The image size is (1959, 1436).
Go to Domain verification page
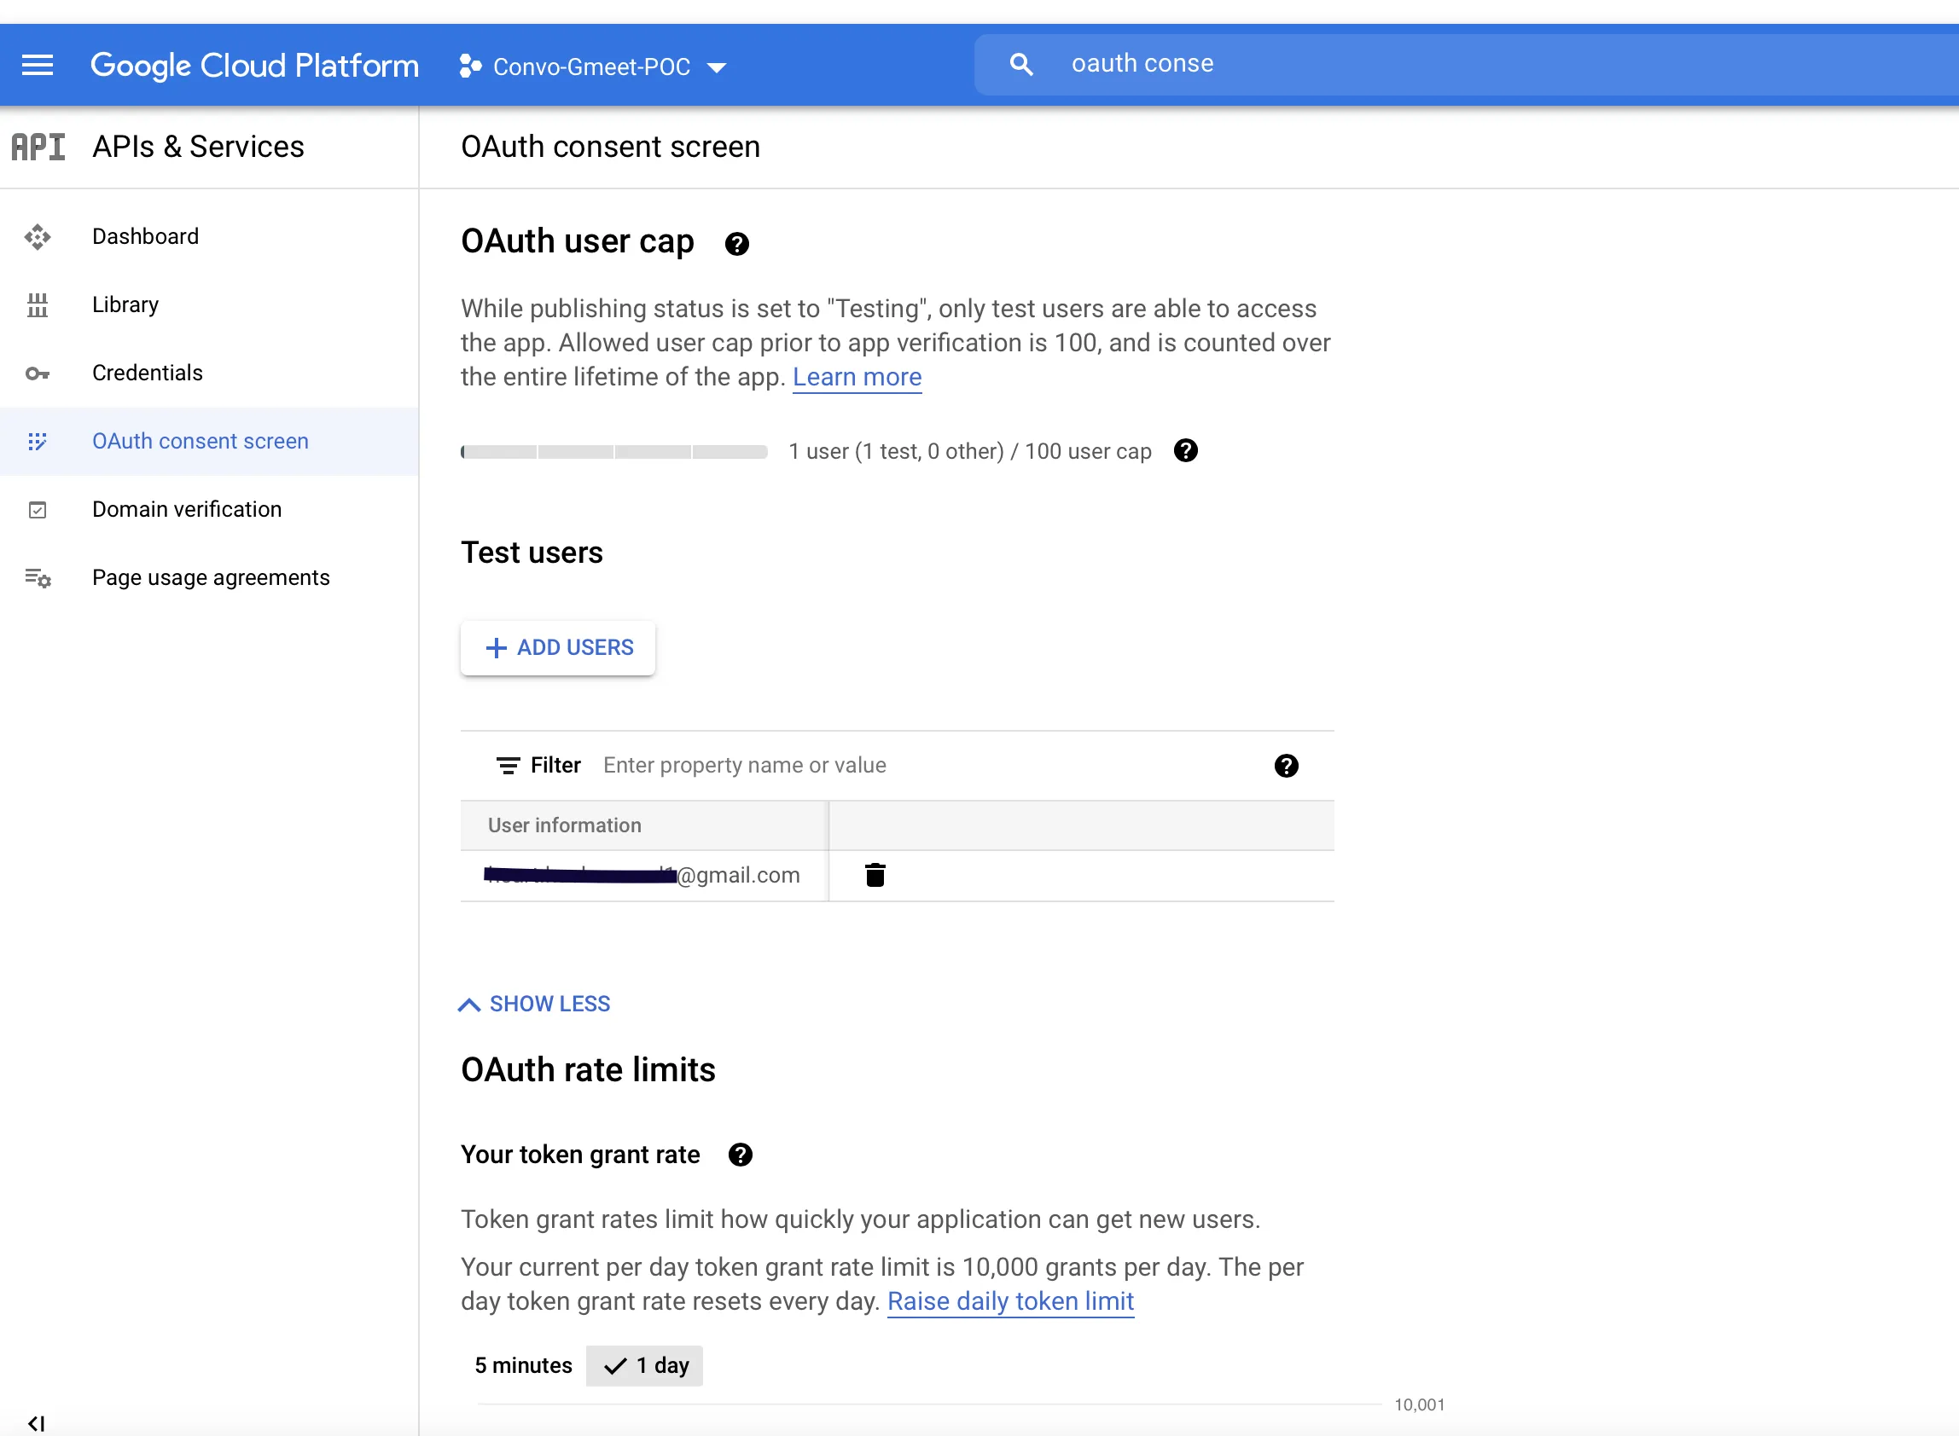point(186,509)
